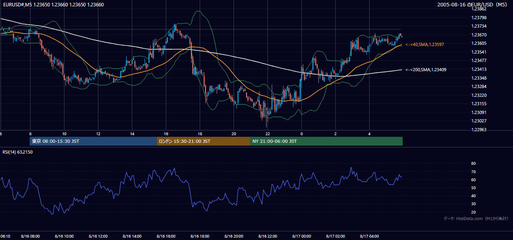Click the 8/16 20:00 time label
Viewport: 513px width, 240px height.
tap(234, 236)
